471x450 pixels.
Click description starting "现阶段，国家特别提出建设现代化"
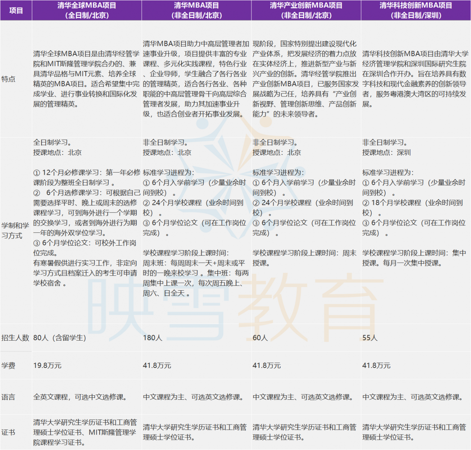pos(305,79)
